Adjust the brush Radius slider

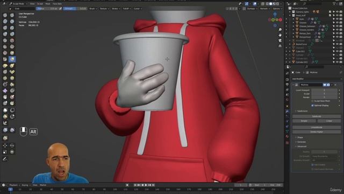(47, 9)
